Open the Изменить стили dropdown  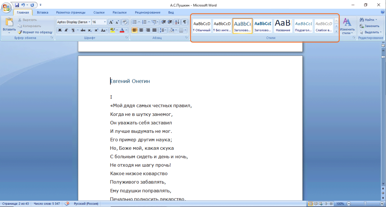pyautogui.click(x=347, y=26)
